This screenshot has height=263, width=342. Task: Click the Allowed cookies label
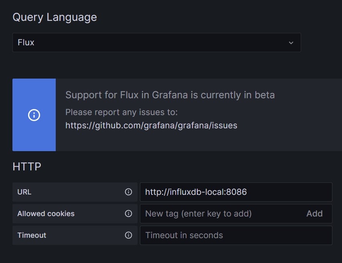coord(46,214)
